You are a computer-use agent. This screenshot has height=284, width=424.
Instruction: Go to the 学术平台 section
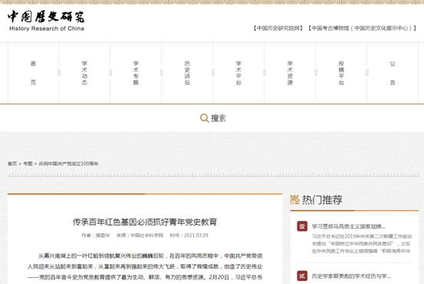(238, 73)
